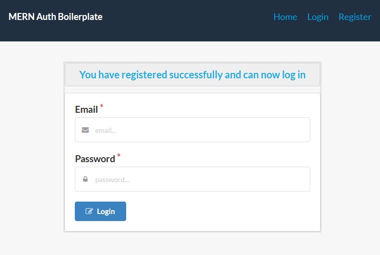Click the envelope icon in the Email field
The height and width of the screenshot is (255, 380).
coord(85,130)
